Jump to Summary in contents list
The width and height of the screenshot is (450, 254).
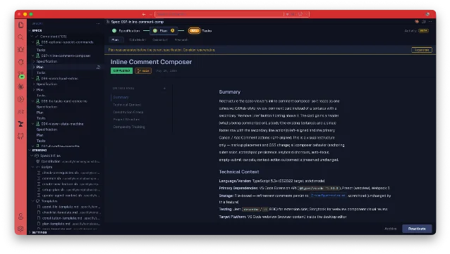121,97
